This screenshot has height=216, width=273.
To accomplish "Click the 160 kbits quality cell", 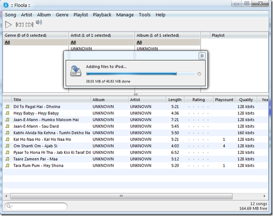I will (246, 133).
